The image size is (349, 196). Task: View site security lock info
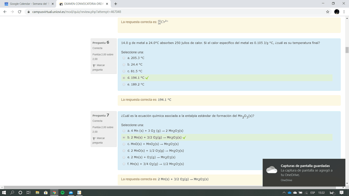(x=28, y=12)
